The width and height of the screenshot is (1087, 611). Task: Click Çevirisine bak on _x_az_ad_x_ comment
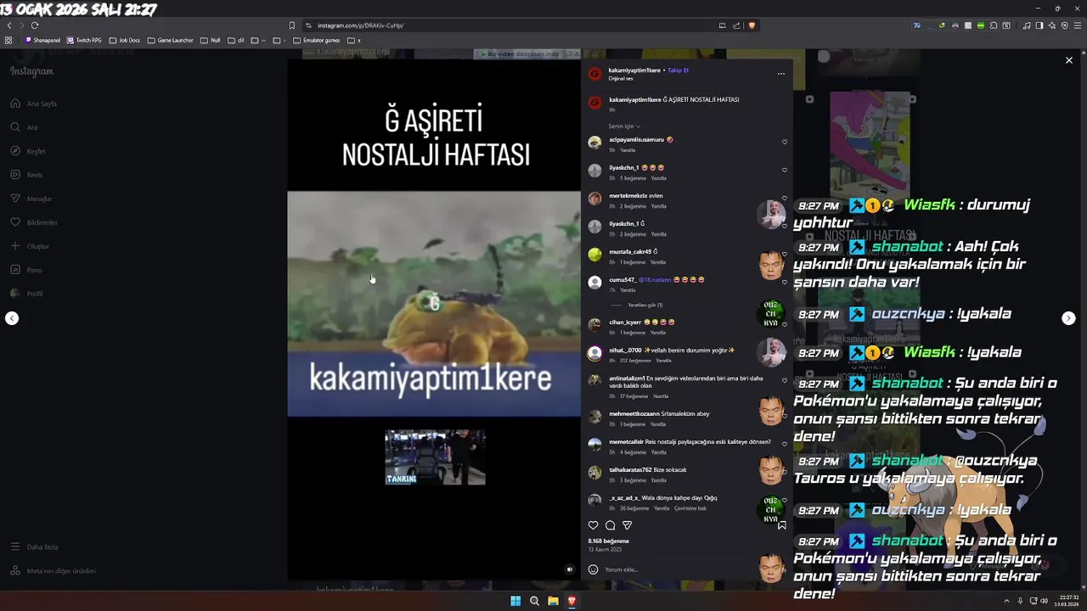point(690,508)
